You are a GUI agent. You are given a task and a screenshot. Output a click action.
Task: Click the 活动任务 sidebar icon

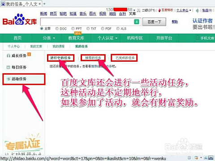(9, 79)
